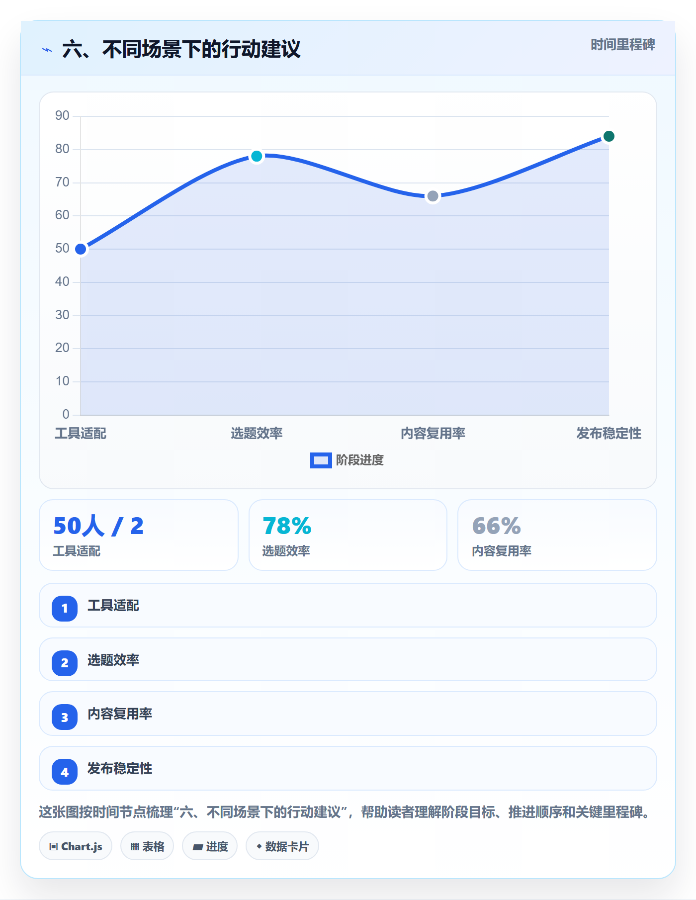The image size is (696, 900).
Task: Click the number 4 badge
Action: click(x=65, y=772)
